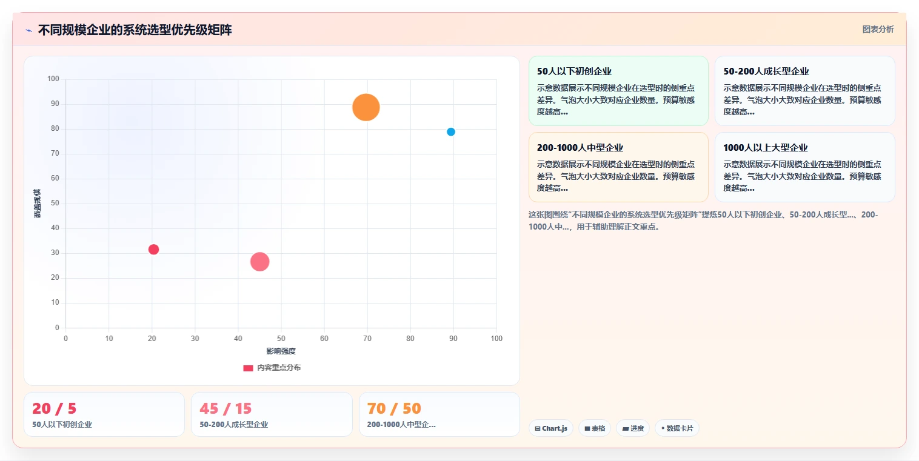The width and height of the screenshot is (919, 461).
Task: Select the 45 / 15 stat card
Action: [272, 414]
